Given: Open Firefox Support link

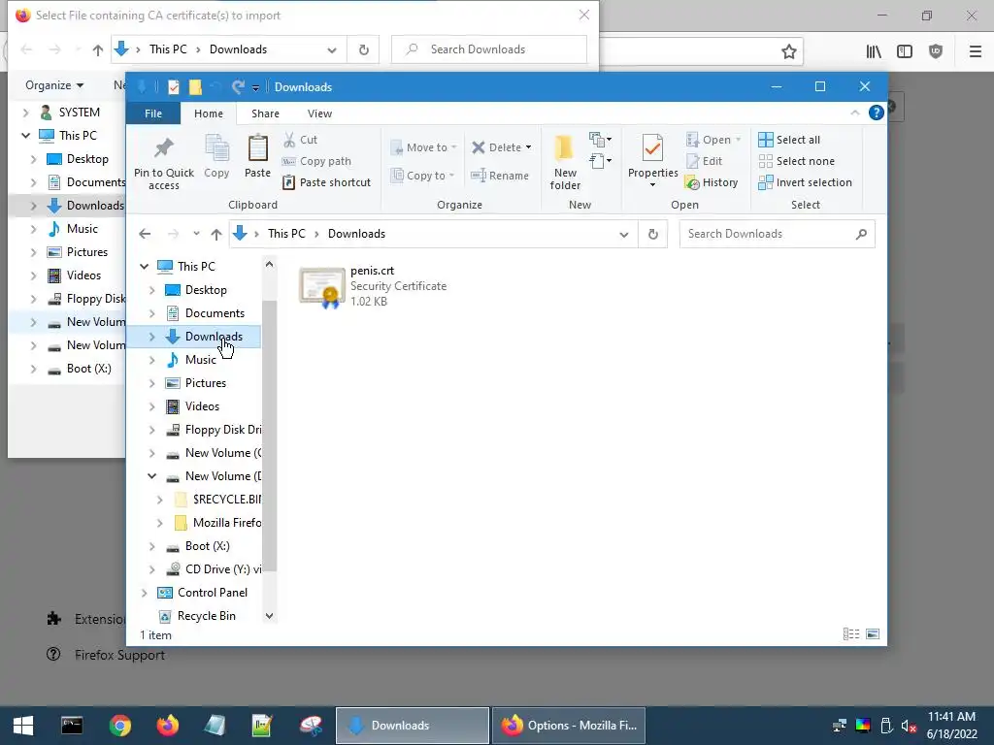Looking at the screenshot, I should point(119,655).
